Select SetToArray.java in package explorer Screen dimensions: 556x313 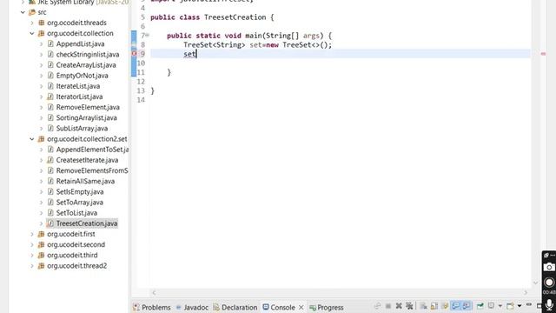coord(80,203)
